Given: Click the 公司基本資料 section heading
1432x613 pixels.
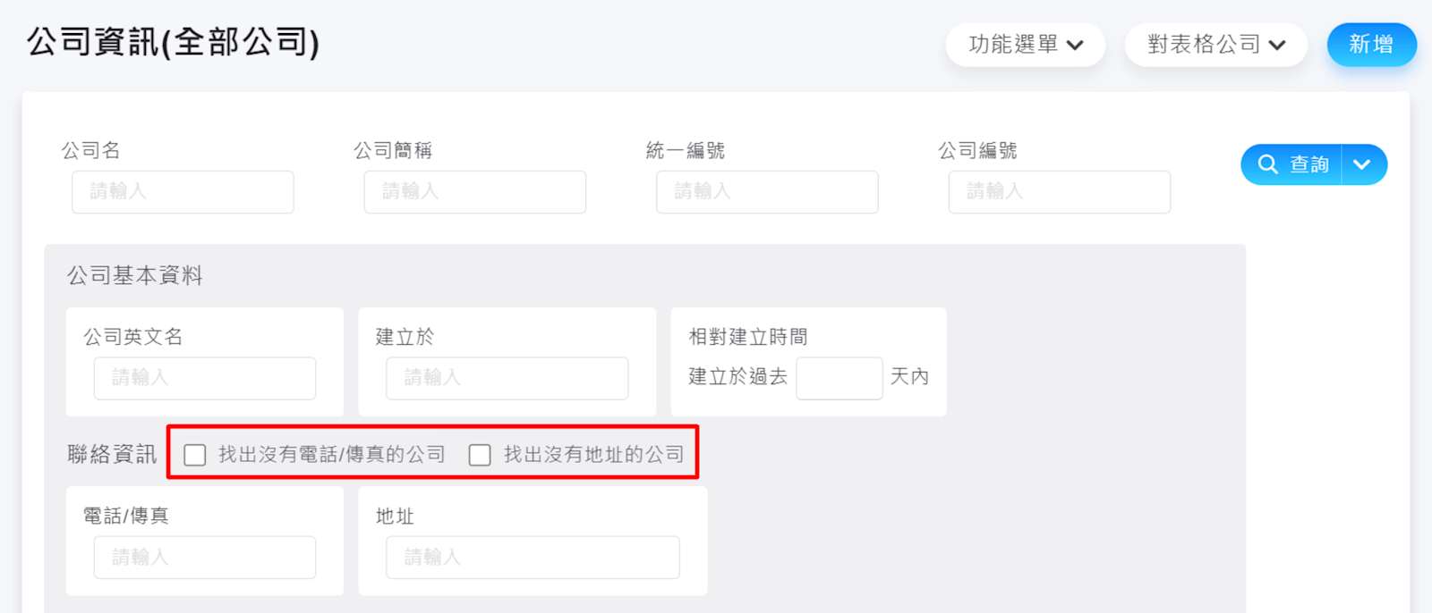Looking at the screenshot, I should coord(135,275).
